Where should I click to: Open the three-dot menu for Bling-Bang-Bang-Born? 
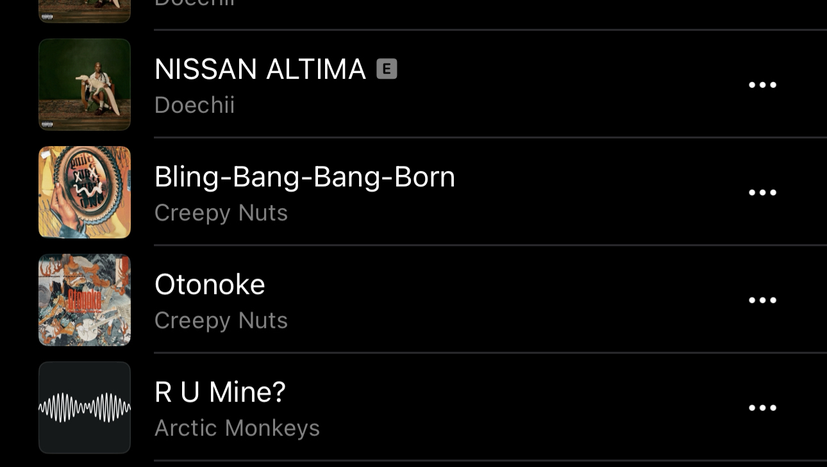click(762, 193)
